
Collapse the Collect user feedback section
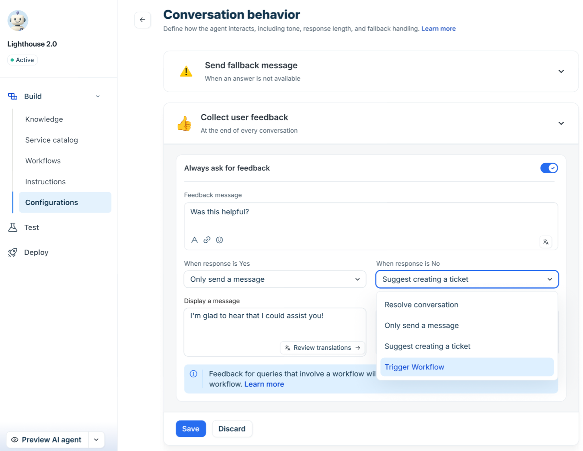[561, 123]
